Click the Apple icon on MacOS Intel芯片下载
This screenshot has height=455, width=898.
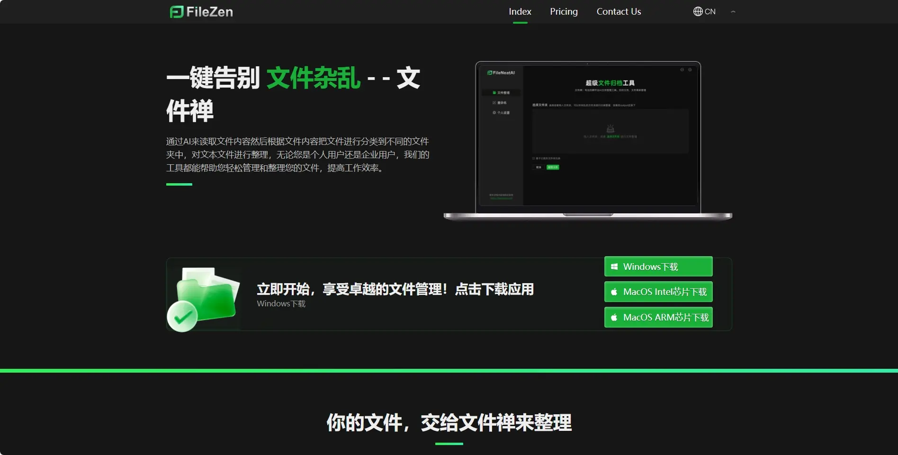614,292
